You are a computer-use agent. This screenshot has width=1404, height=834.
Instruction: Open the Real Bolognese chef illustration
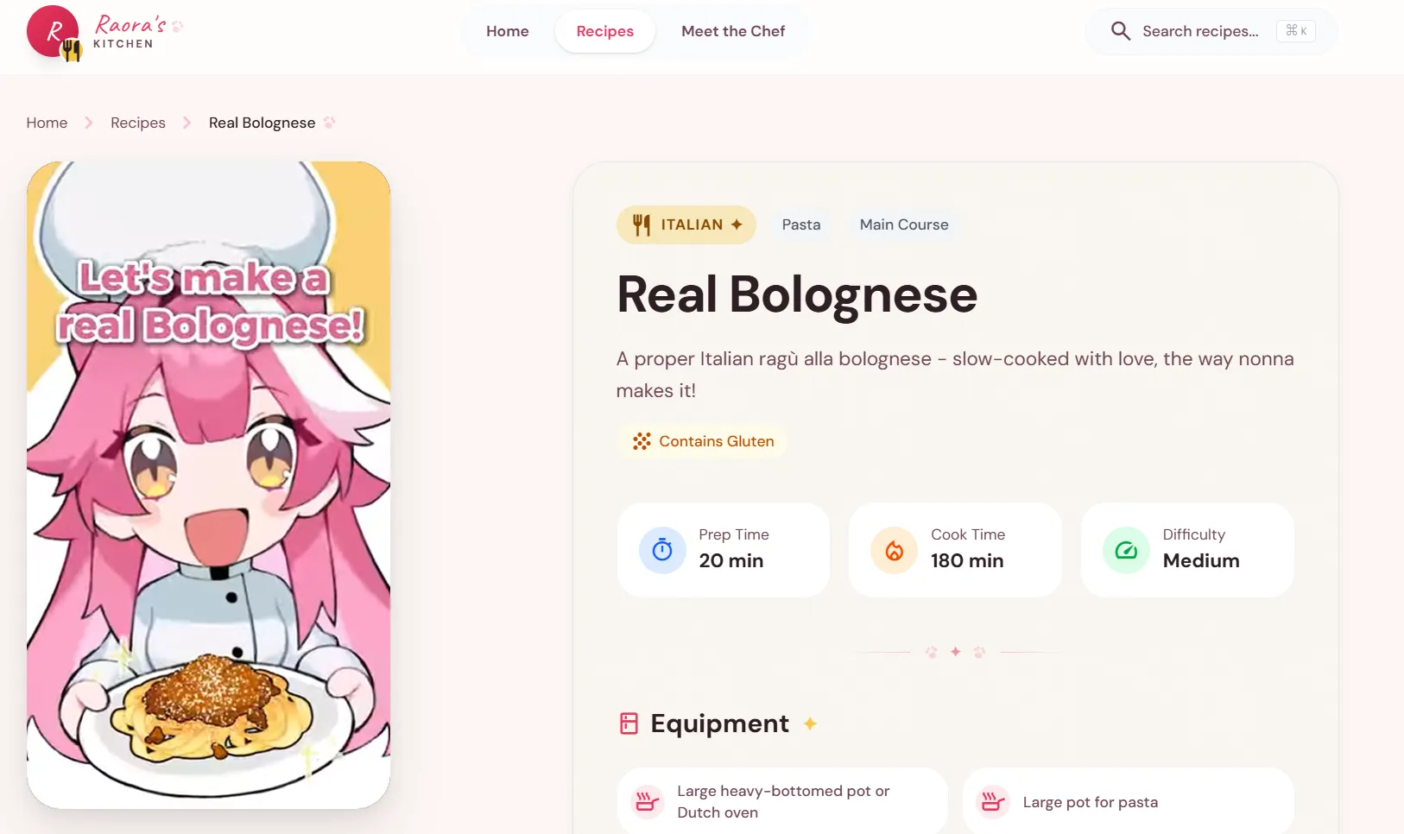point(209,485)
